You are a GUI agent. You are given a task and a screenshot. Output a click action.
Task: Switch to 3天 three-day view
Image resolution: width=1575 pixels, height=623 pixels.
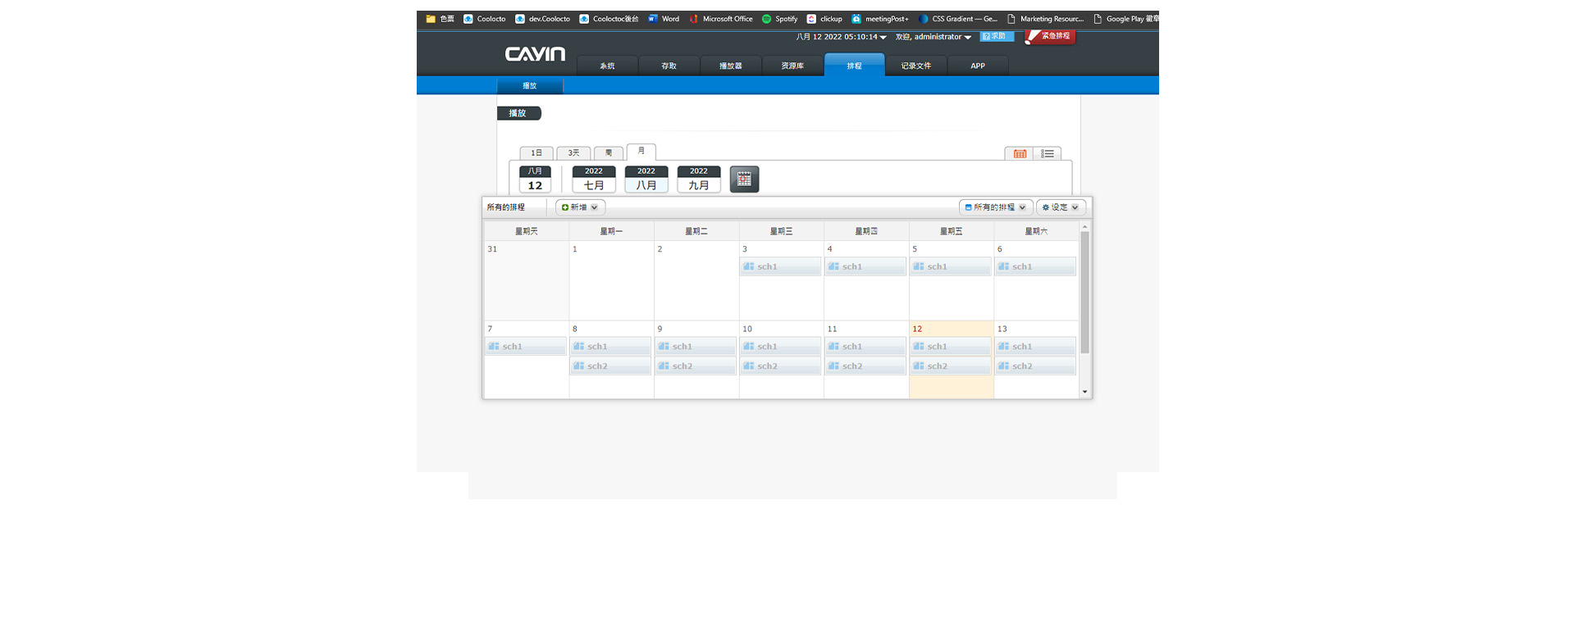[x=573, y=153]
